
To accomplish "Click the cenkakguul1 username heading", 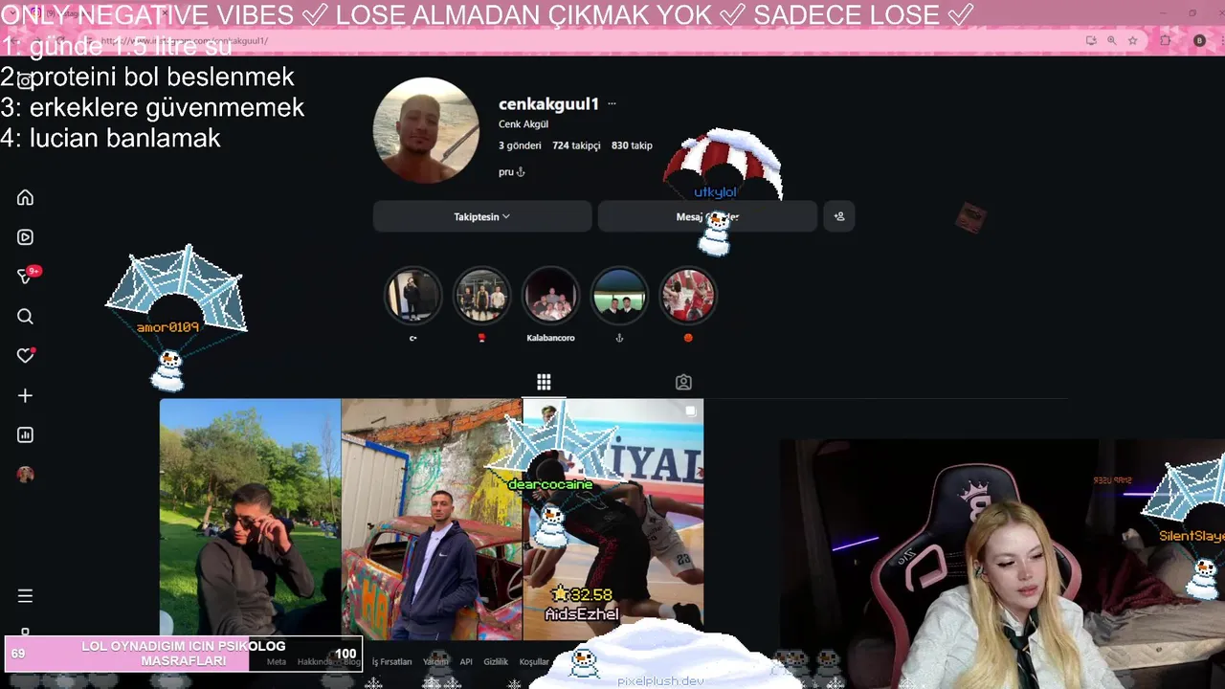I will pyautogui.click(x=548, y=103).
